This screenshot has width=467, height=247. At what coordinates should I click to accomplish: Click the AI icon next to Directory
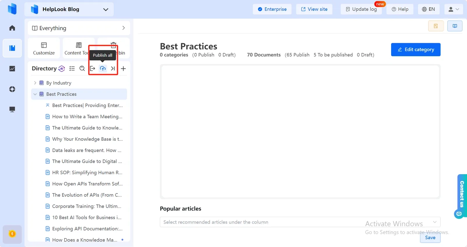(x=62, y=68)
